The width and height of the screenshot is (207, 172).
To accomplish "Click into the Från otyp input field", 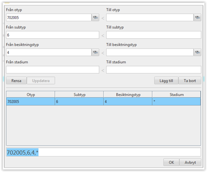I will coord(49,18).
